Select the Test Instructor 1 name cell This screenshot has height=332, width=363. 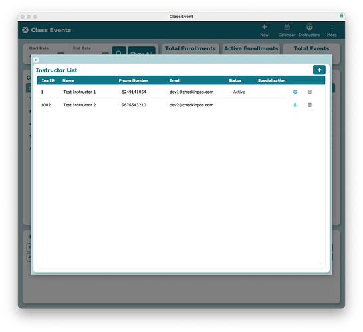[80, 92]
